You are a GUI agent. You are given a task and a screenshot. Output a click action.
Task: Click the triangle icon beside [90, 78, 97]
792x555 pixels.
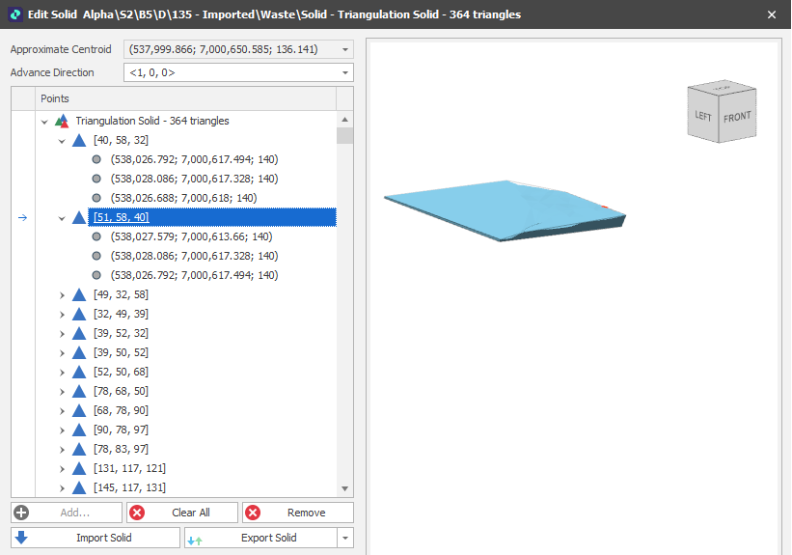pyautogui.click(x=79, y=430)
